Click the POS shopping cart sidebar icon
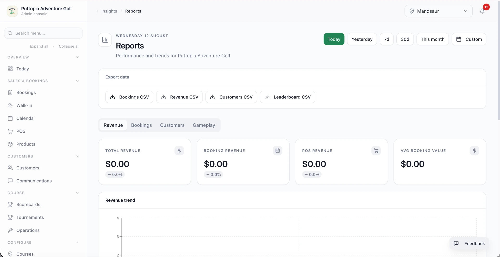 coord(10,131)
